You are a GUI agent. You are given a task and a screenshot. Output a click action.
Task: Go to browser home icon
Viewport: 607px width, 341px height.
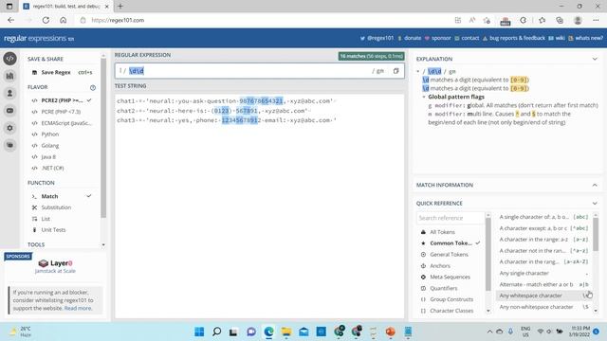64,20
